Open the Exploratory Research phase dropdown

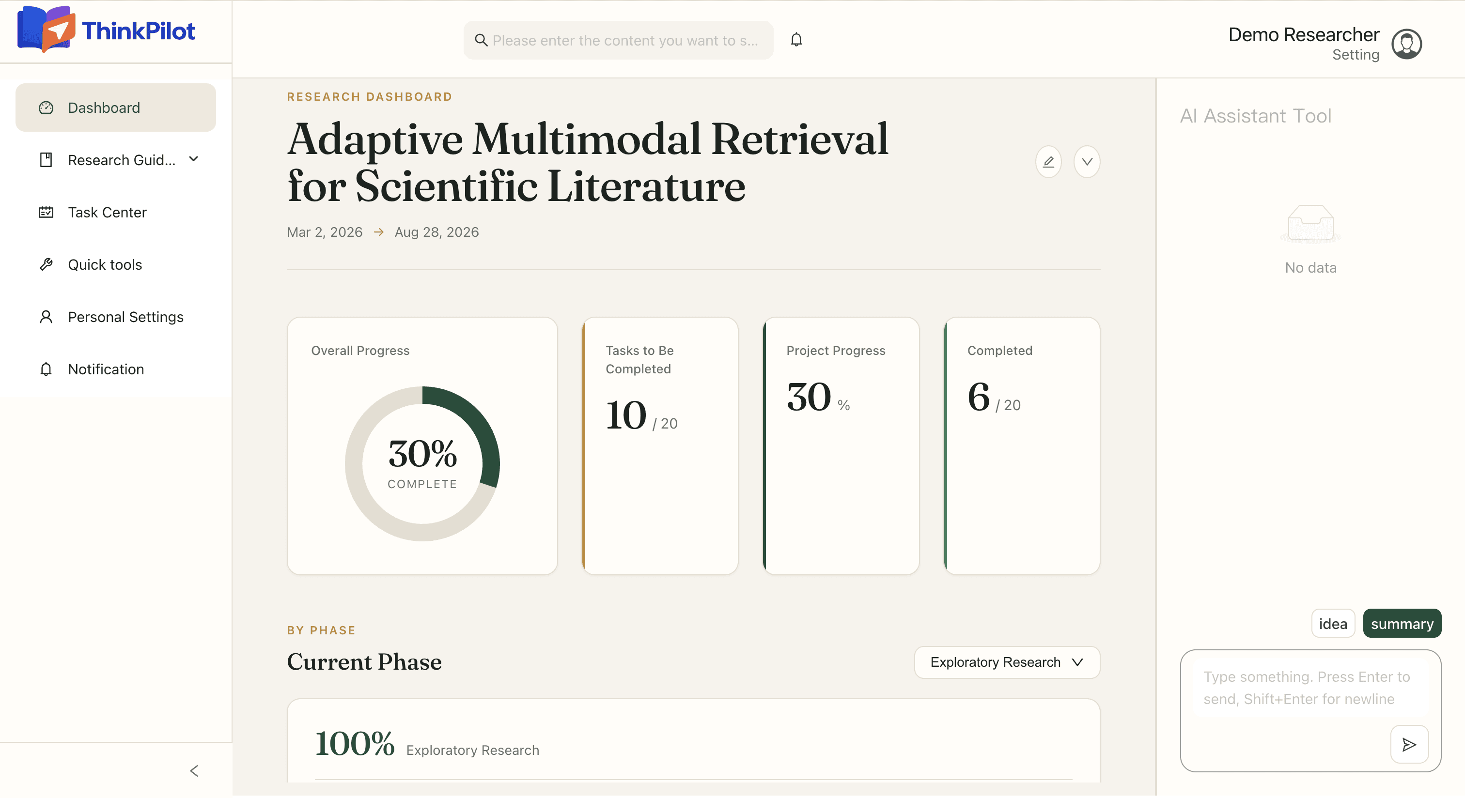pos(1007,662)
